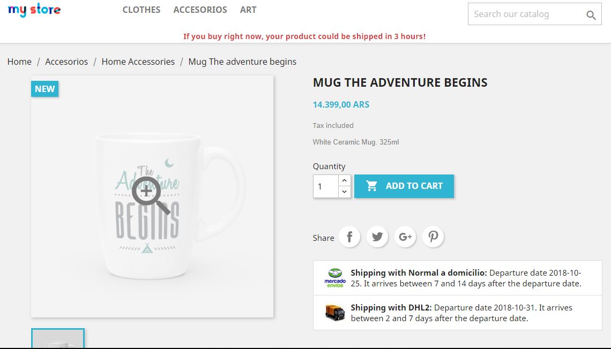Decrease quantity with the down arrow
This screenshot has width=611, height=349.
tap(345, 192)
